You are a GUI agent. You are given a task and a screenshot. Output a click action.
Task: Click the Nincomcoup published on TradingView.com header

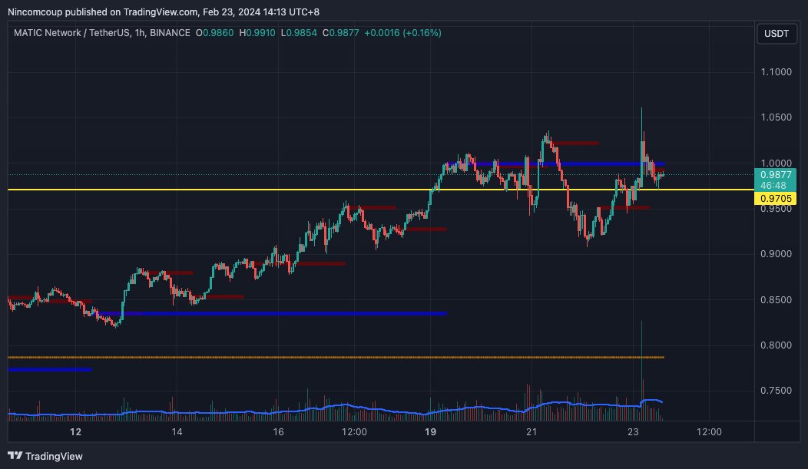tap(101, 12)
